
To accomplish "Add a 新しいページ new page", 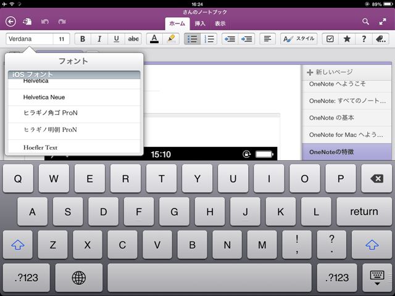I will coord(347,73).
